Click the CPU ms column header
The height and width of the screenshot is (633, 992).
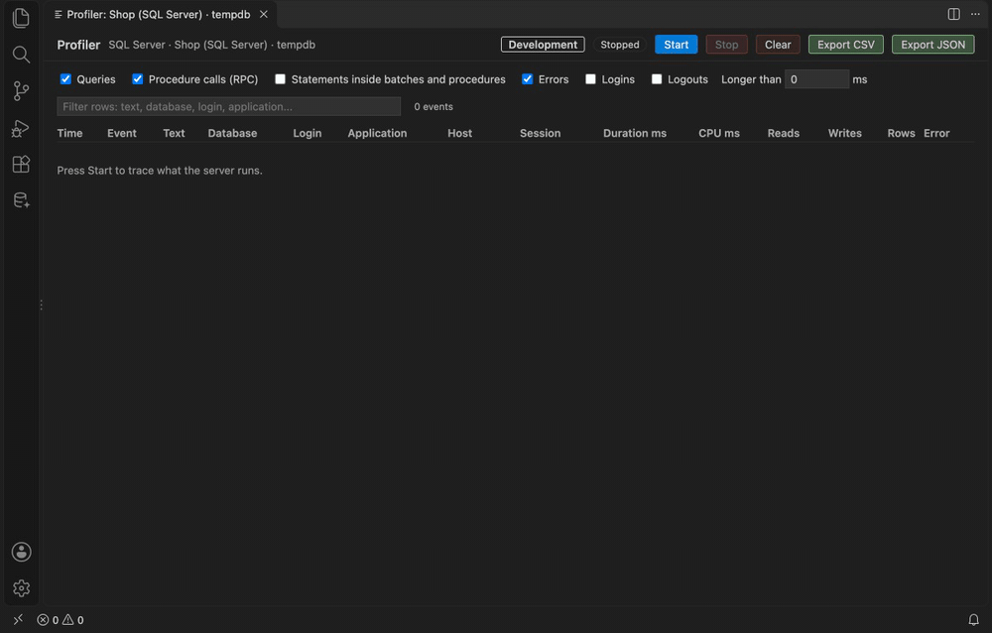(x=718, y=133)
